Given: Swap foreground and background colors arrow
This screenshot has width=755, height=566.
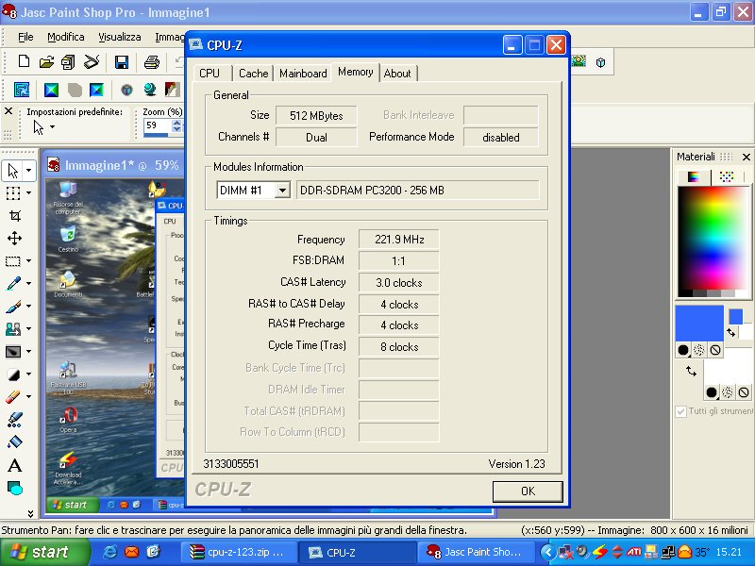Looking at the screenshot, I should pos(731,333).
